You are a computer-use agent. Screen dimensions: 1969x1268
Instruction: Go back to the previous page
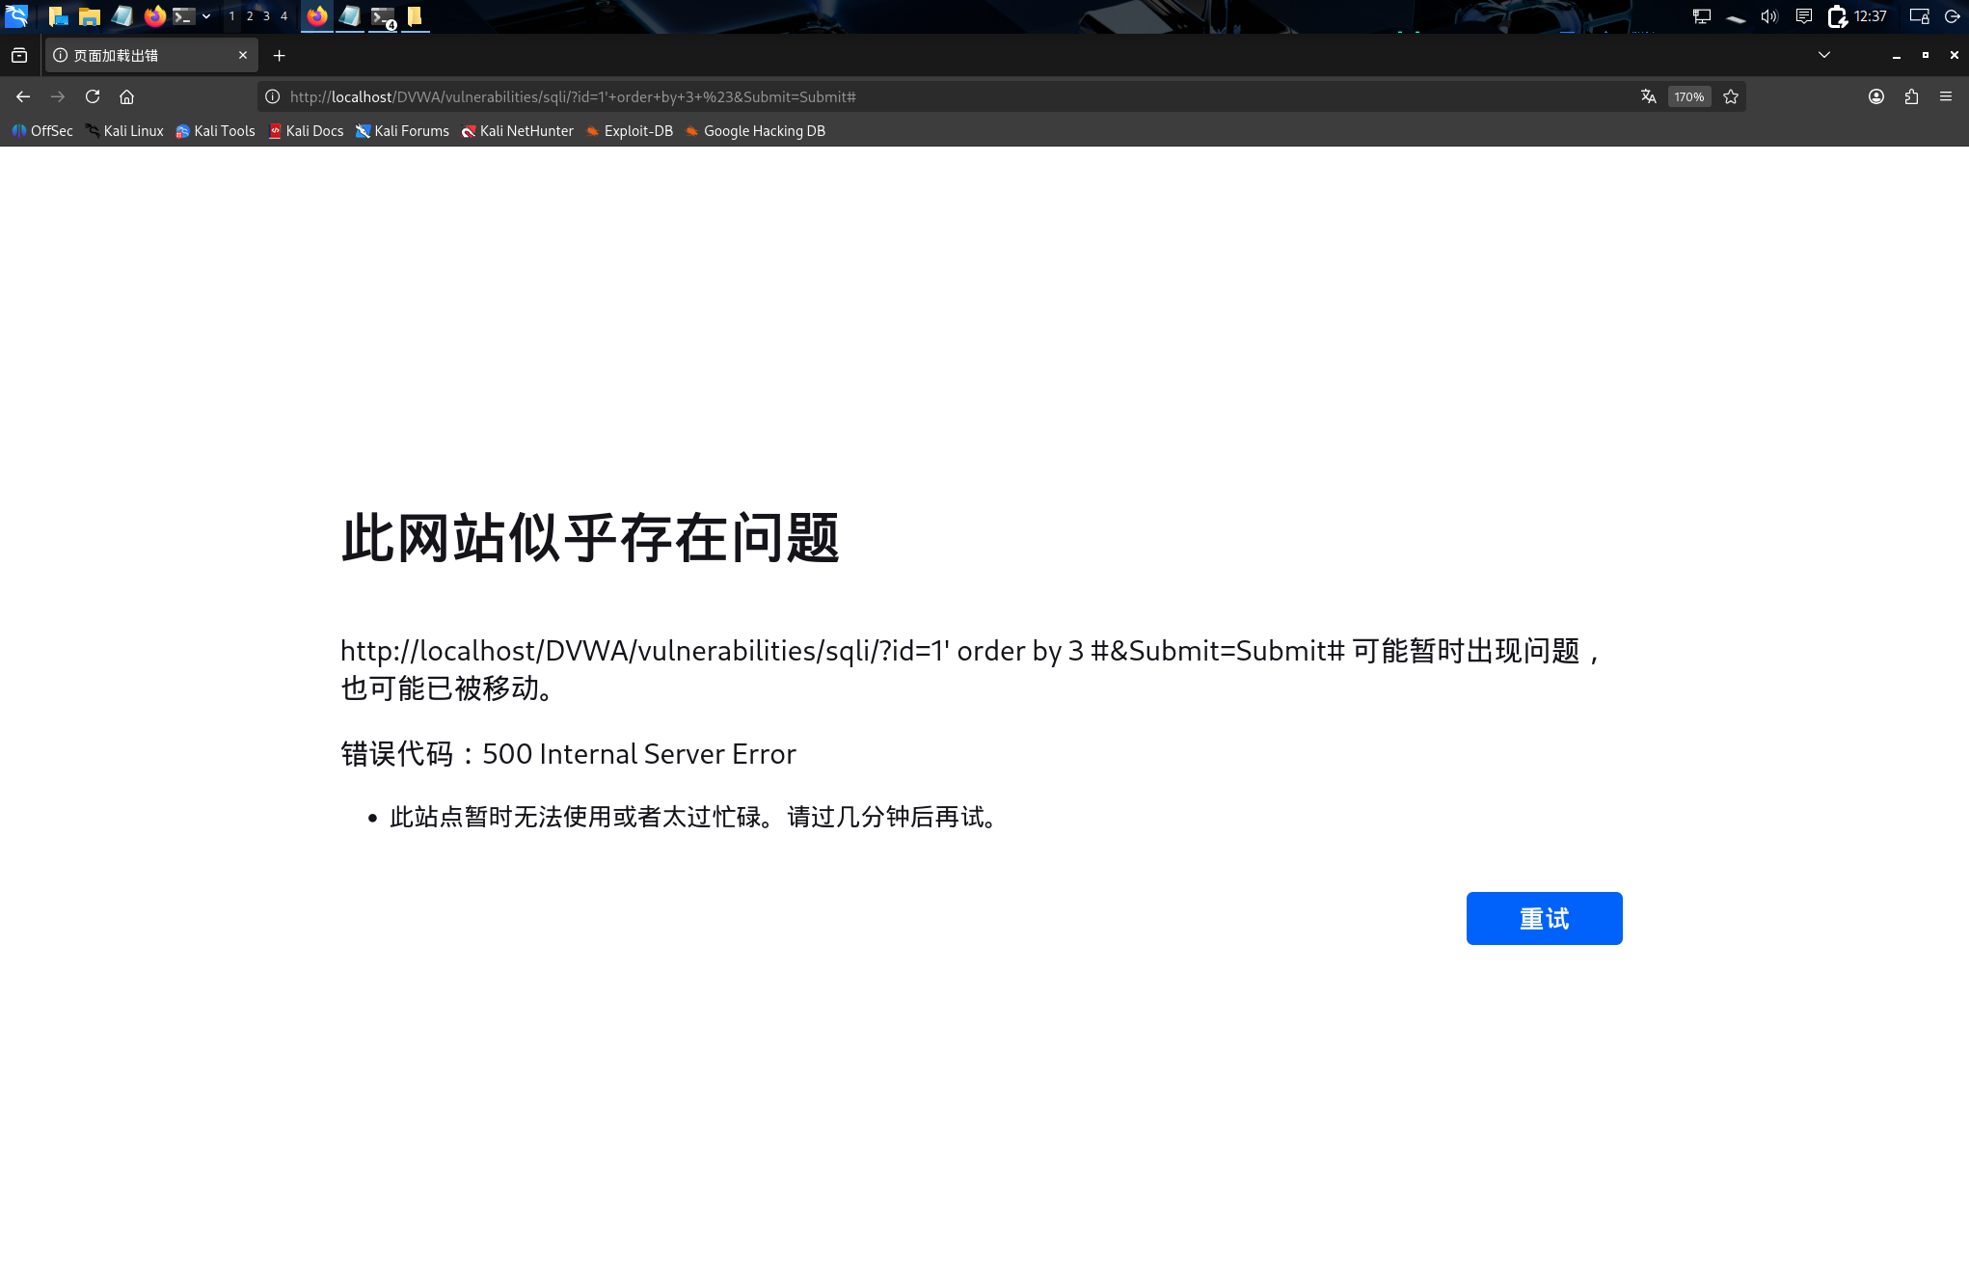pyautogui.click(x=22, y=96)
